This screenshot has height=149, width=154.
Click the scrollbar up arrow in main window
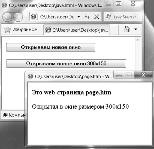(138, 40)
